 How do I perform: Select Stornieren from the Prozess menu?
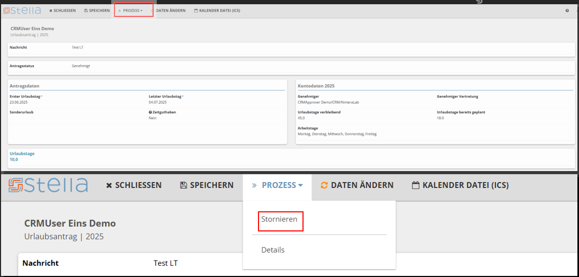coord(279,219)
